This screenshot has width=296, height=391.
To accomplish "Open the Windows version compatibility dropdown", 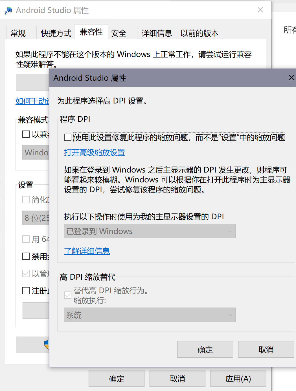I will click(x=36, y=153).
